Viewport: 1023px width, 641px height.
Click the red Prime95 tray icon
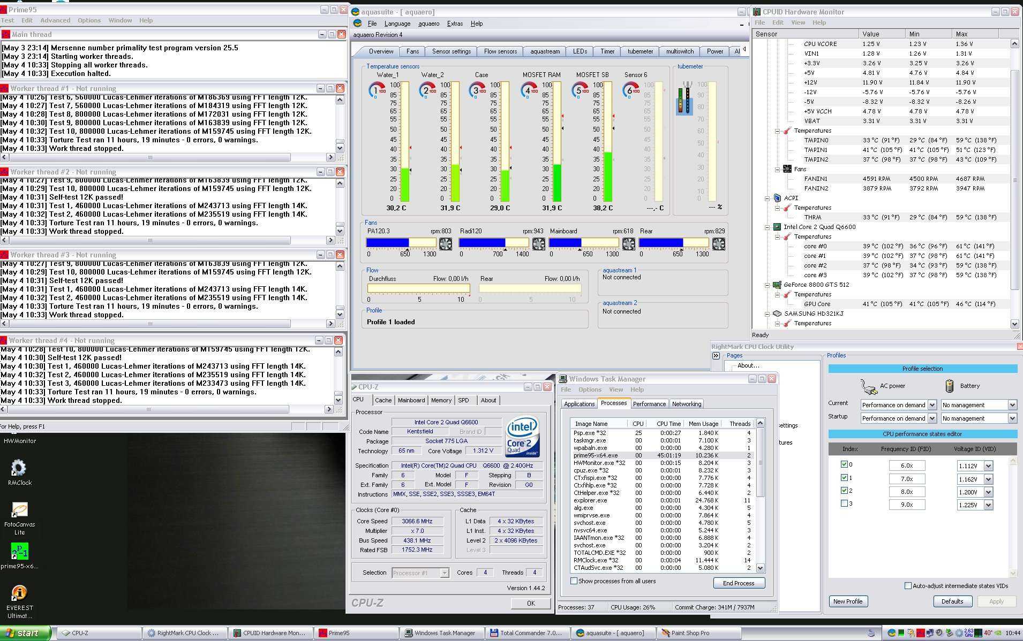click(920, 633)
